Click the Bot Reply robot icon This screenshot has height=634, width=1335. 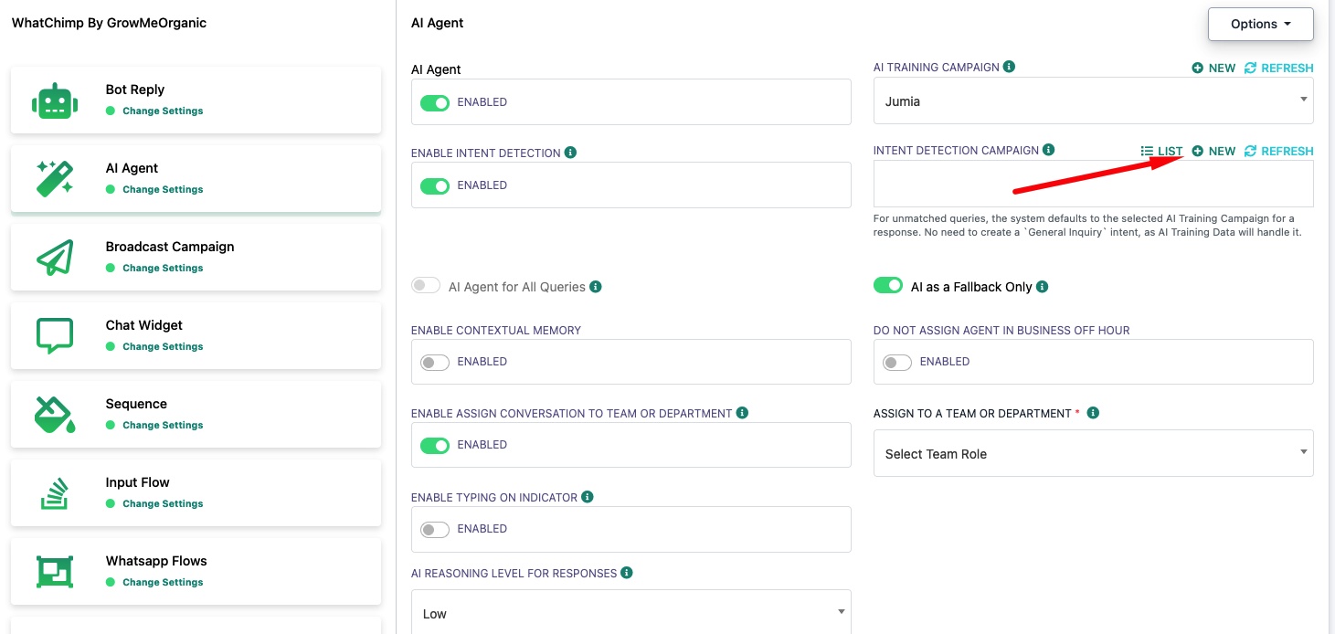[x=55, y=100]
